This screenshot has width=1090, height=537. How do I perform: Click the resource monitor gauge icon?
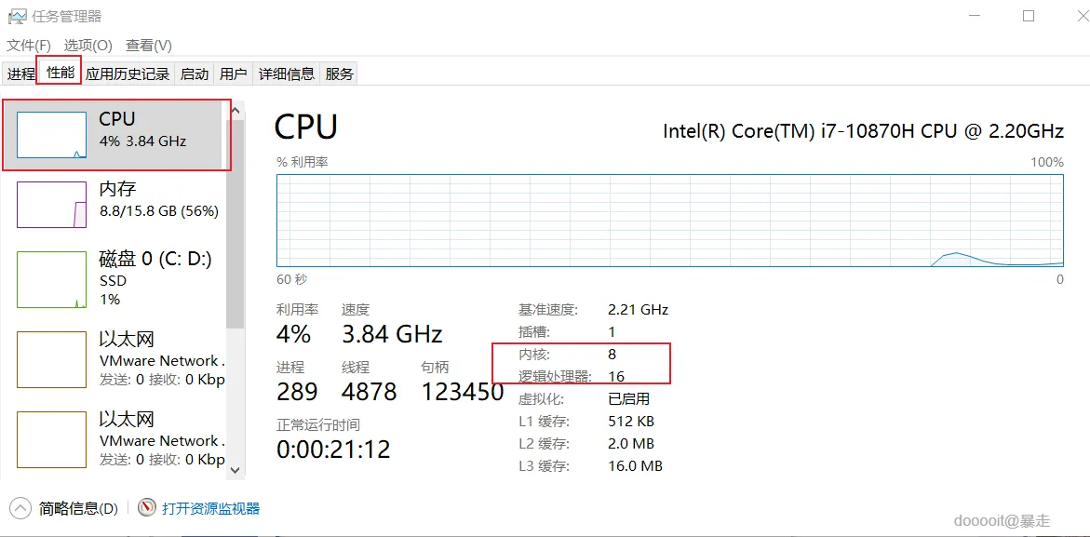(x=147, y=508)
